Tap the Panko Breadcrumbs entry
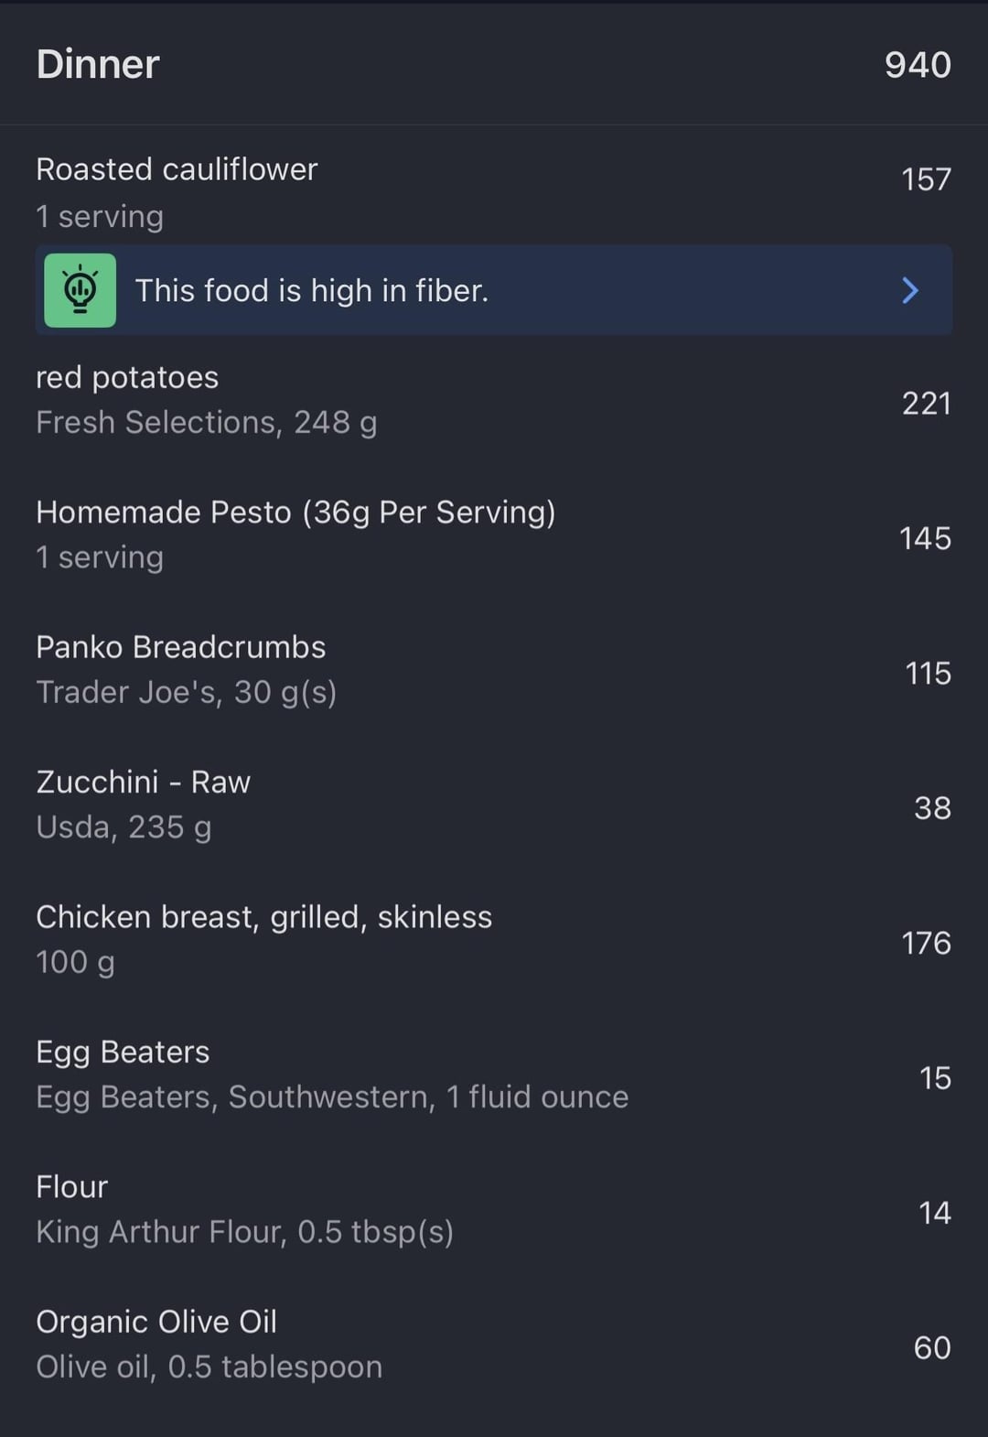This screenshot has width=988, height=1437. tap(180, 648)
